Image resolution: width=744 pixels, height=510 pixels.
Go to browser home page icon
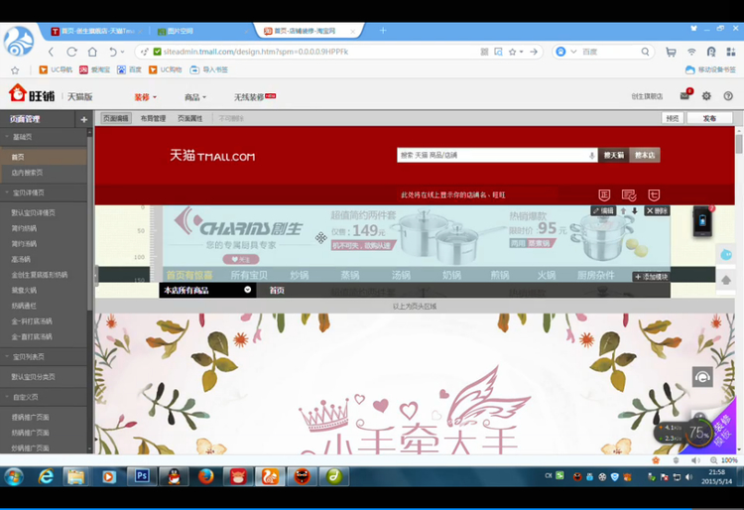click(x=92, y=52)
